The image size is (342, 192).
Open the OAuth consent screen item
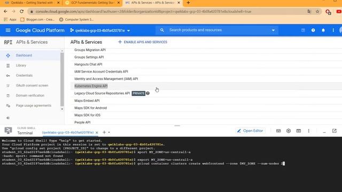tap(32, 85)
